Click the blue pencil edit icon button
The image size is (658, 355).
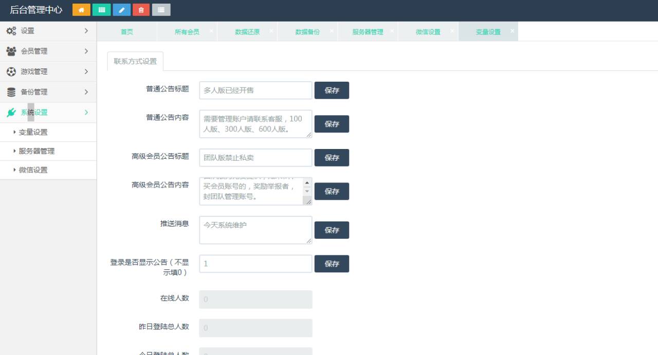121,10
